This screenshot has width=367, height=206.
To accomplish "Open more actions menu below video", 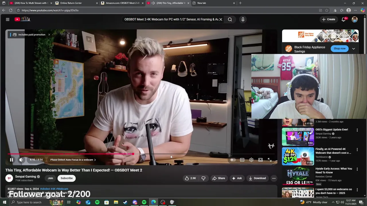I will (x=274, y=178).
